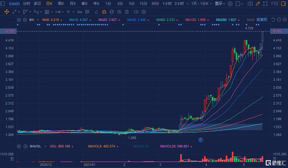This screenshot has width=288, height=168.
Task: Click the screenshot camera icon
Action: (x=250, y=4)
